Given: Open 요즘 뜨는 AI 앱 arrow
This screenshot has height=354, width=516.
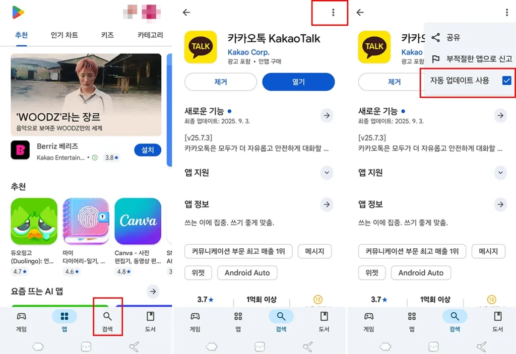Looking at the screenshot, I should [153, 292].
